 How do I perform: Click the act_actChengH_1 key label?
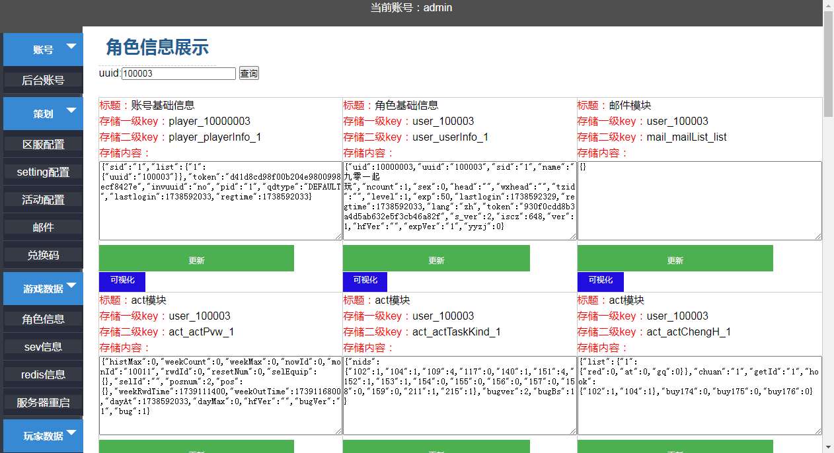pyautogui.click(x=689, y=332)
